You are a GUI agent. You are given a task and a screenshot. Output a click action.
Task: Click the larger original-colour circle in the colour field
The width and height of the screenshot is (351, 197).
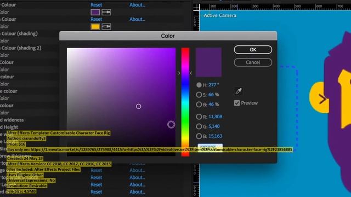(x=171, y=124)
